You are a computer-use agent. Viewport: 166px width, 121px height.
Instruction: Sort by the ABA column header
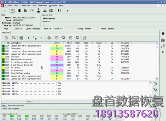67,43
